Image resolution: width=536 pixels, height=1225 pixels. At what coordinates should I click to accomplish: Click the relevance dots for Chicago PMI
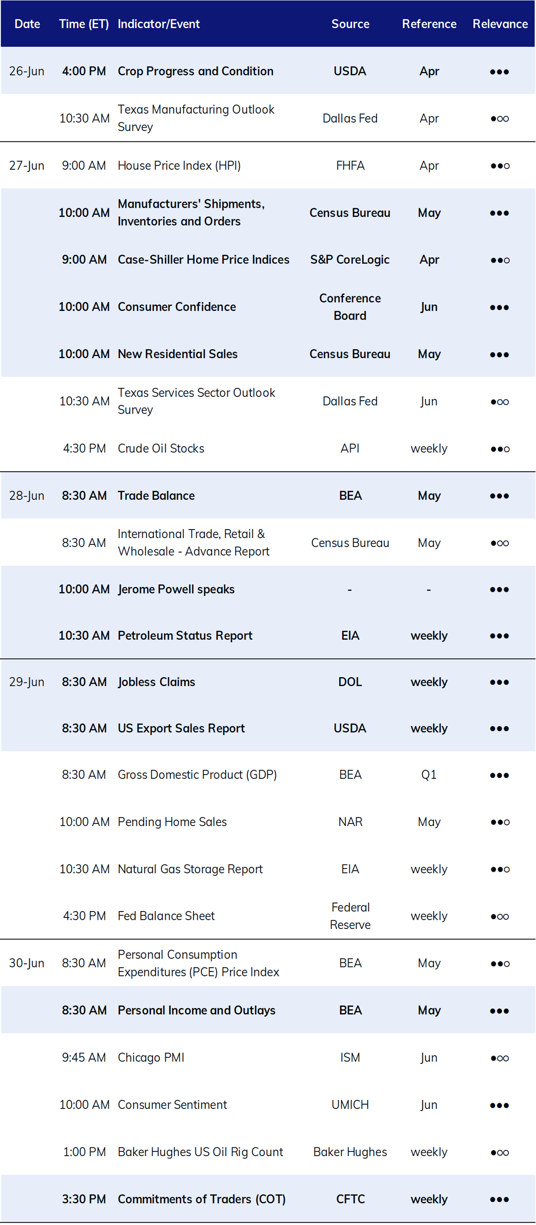pos(499,1058)
